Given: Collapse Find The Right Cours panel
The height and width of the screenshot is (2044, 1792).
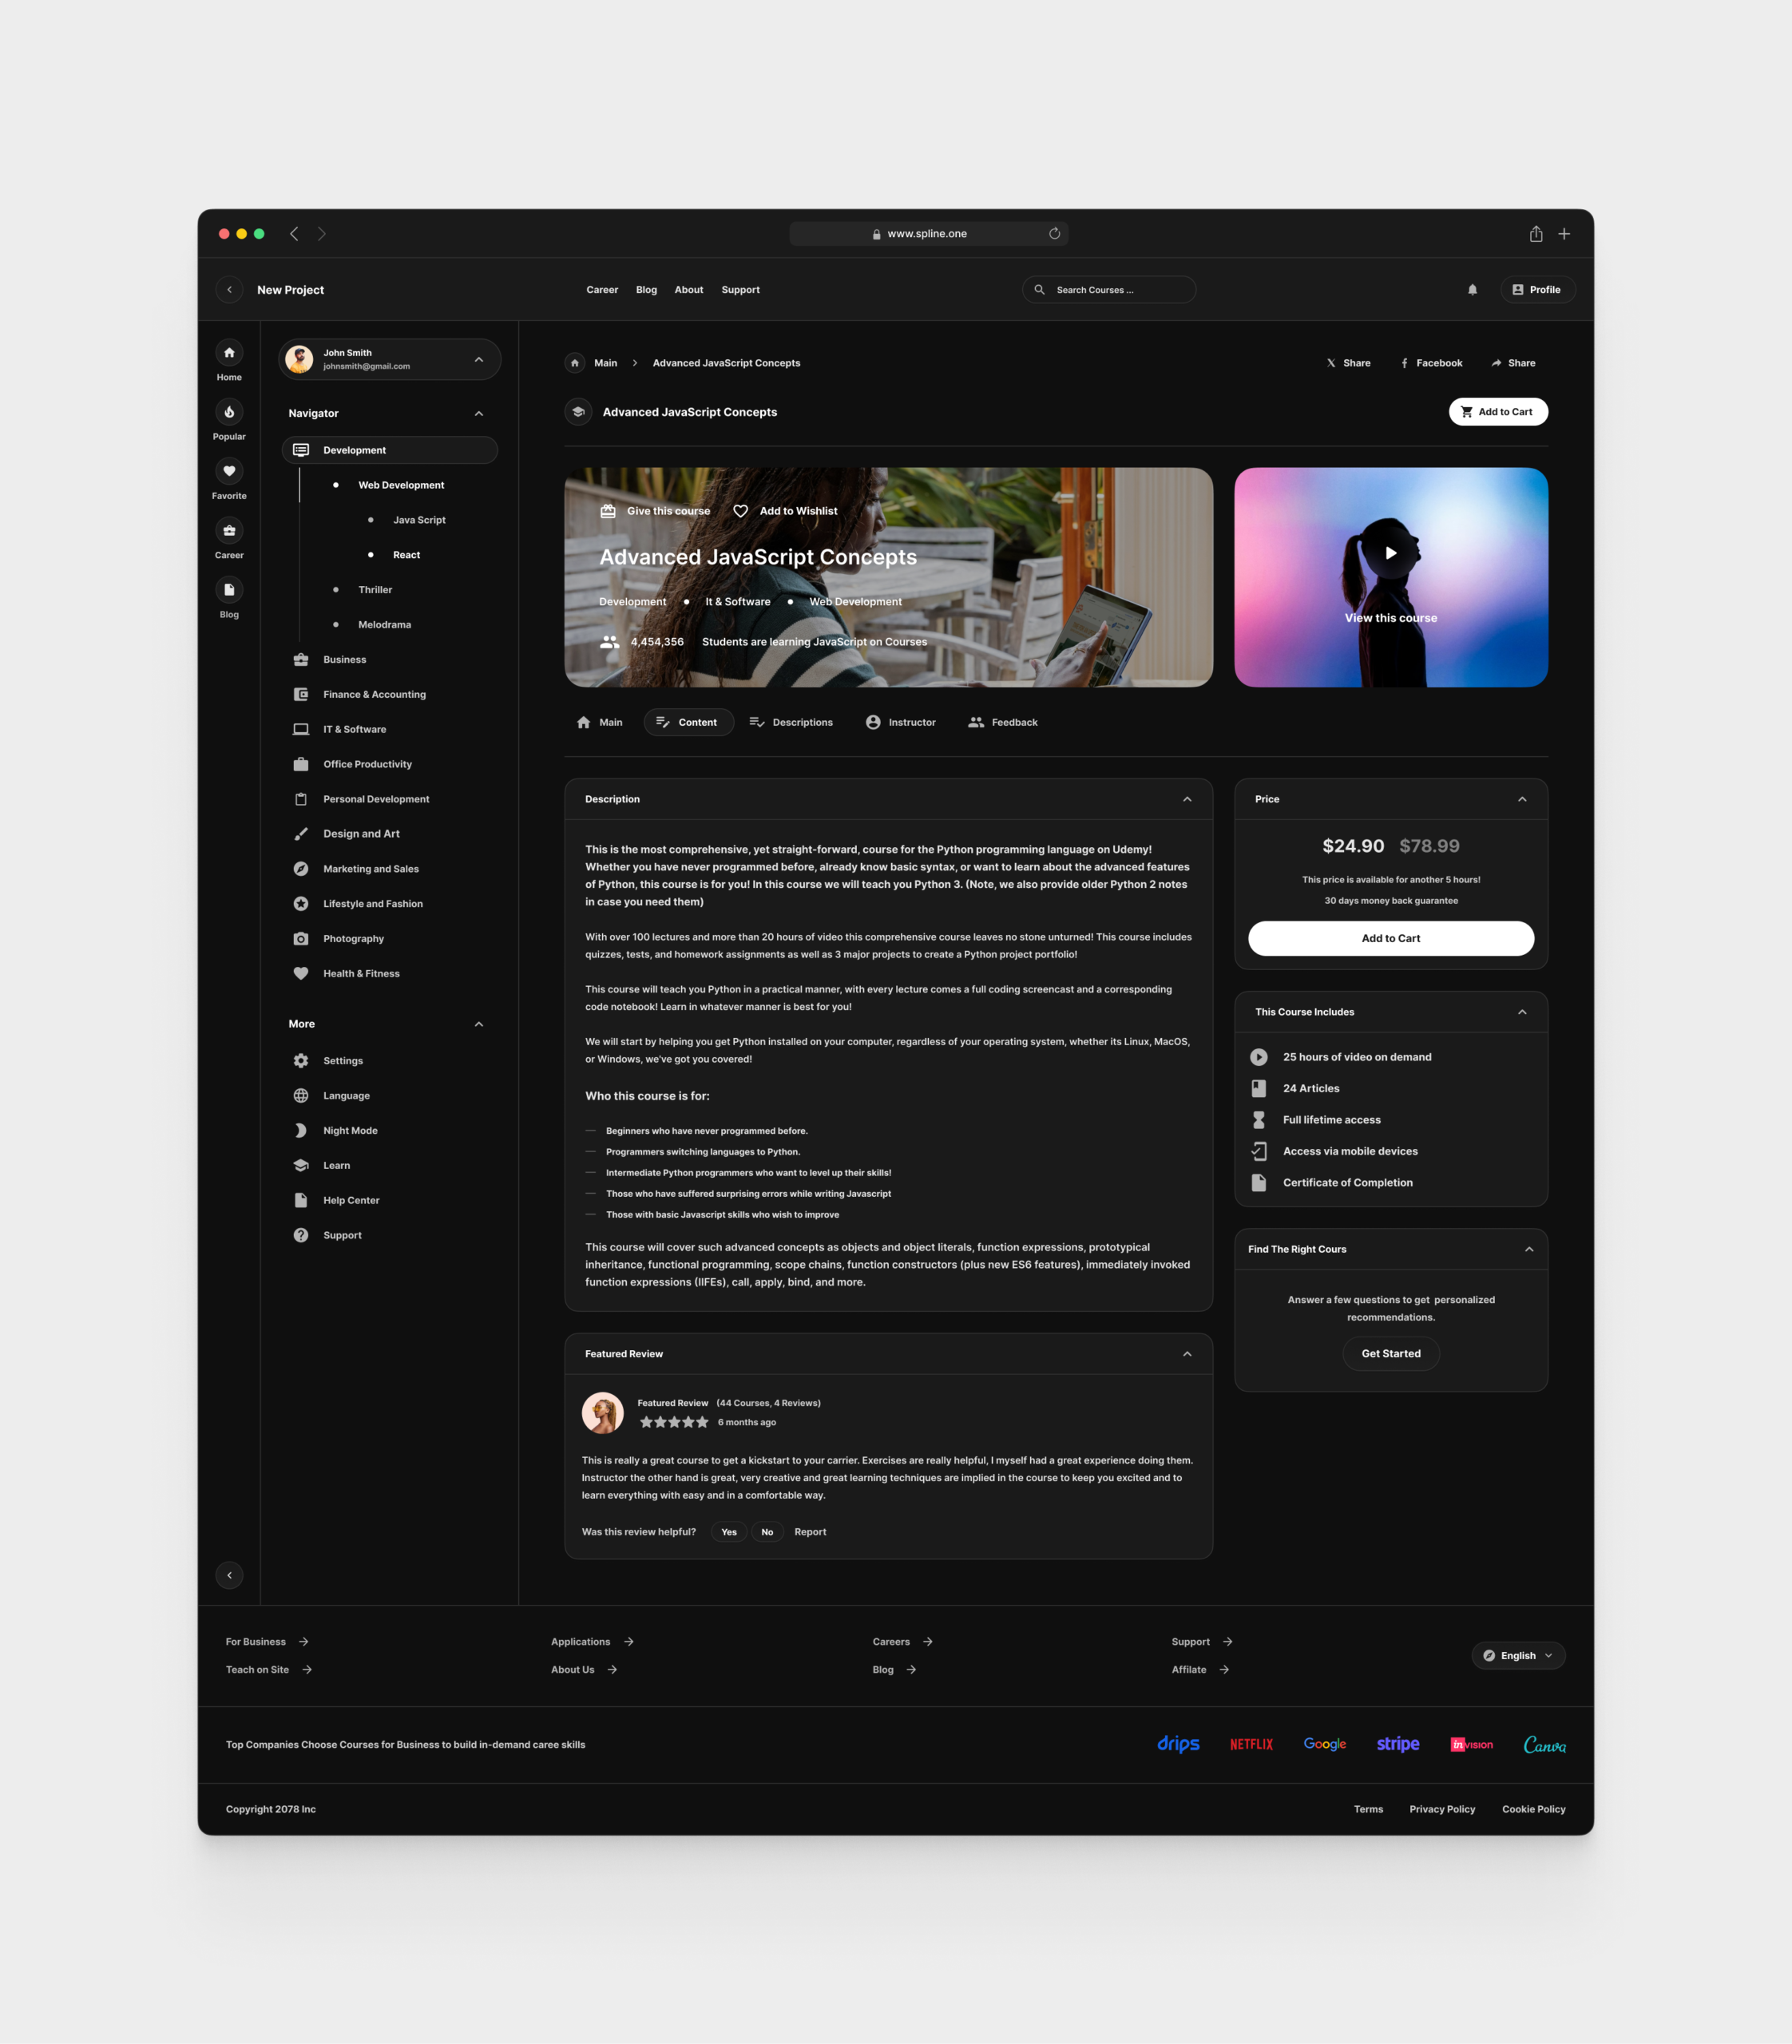Looking at the screenshot, I should (1529, 1249).
